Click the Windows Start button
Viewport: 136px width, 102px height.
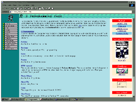(x=5, y=99)
